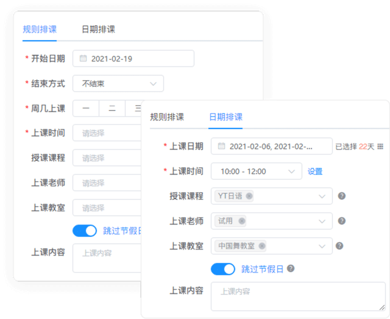390x319 pixels.
Task: Click help icon beside 授课课程
Action: point(342,196)
